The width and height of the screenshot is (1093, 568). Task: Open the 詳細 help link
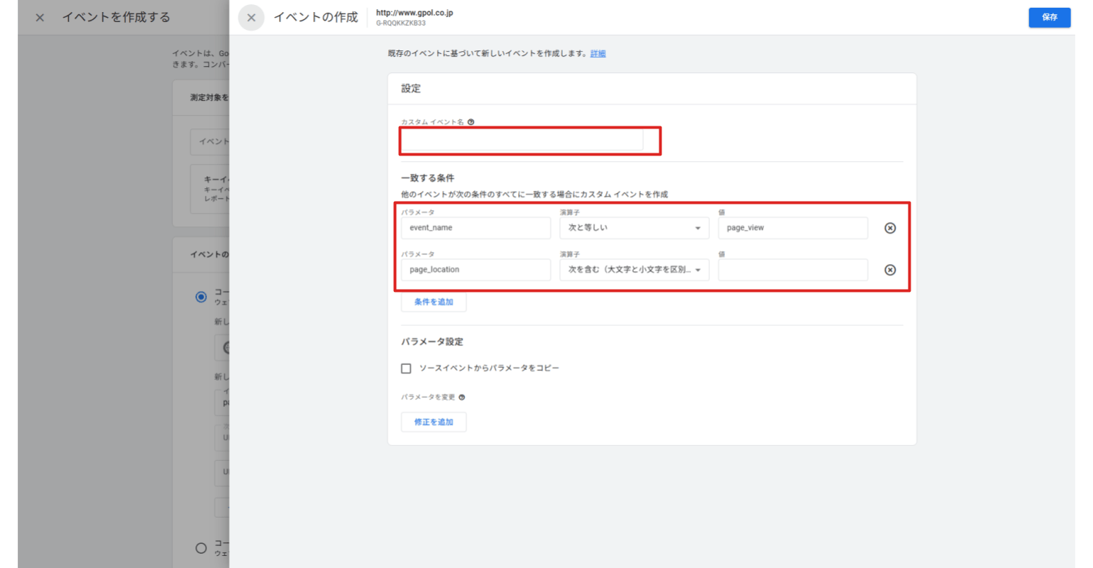(597, 53)
